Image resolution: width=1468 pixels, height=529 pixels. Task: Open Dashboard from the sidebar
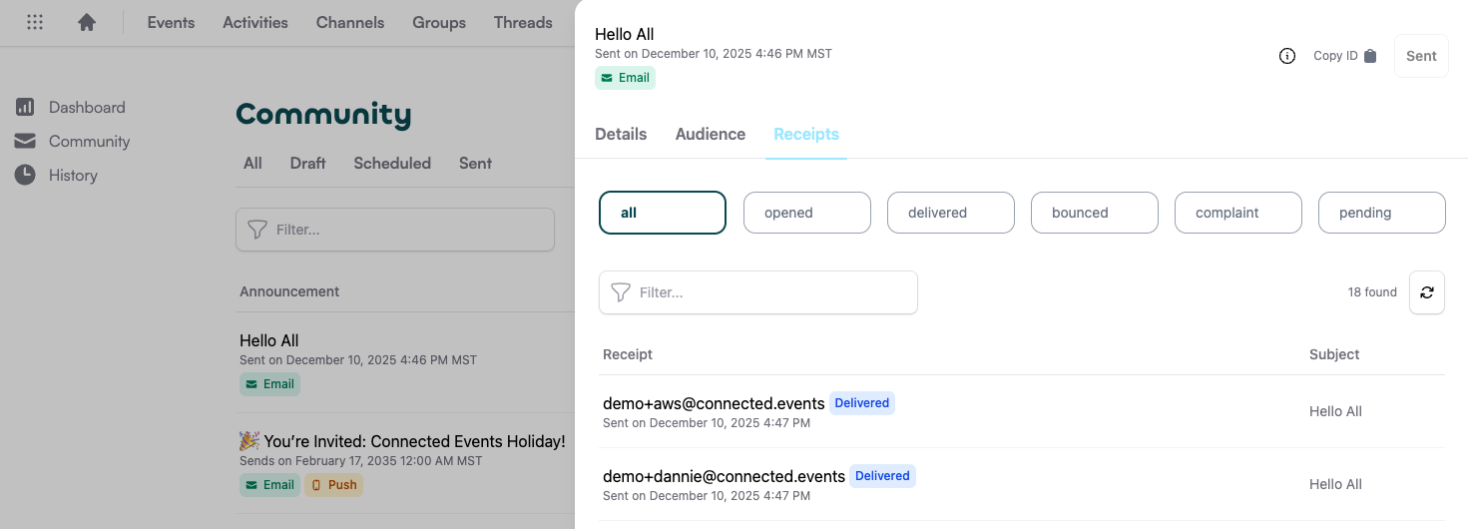click(86, 107)
